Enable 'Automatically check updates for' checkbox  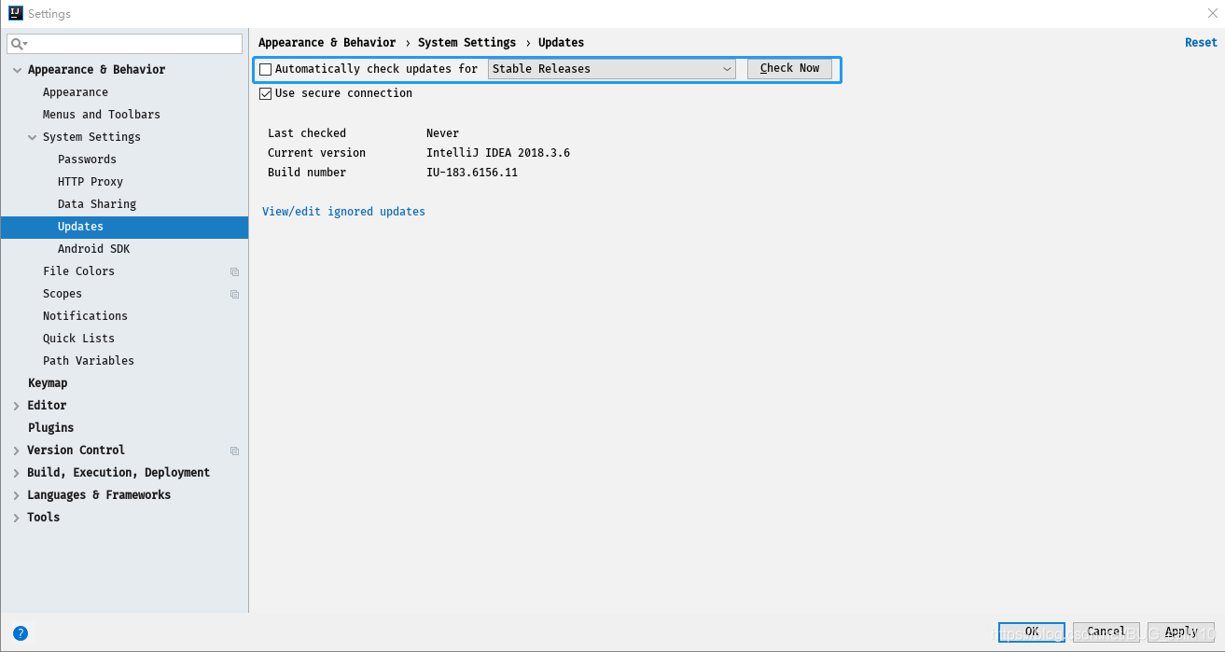point(265,68)
